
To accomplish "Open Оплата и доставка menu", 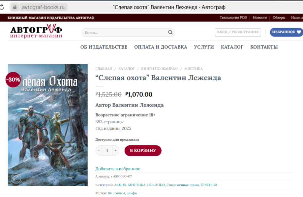I will 161,47.
